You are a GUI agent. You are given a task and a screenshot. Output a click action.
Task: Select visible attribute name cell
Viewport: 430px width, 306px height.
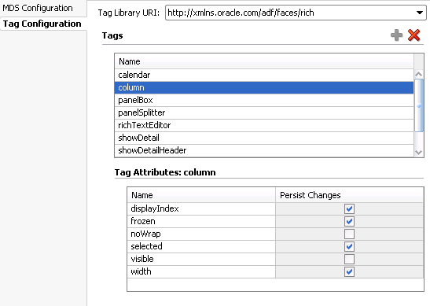click(201, 259)
